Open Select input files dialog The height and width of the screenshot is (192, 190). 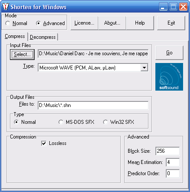tap(22, 54)
